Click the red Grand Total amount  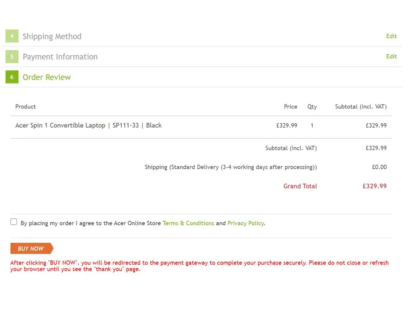pos(374,186)
